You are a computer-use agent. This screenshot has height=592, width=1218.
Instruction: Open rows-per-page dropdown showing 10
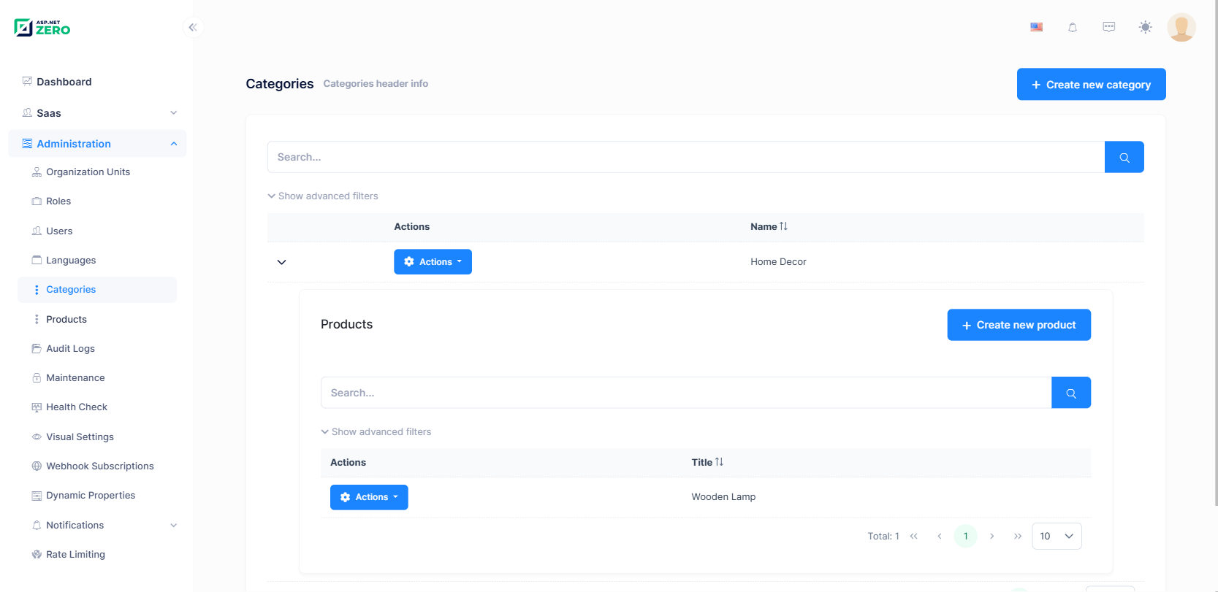pyautogui.click(x=1057, y=537)
